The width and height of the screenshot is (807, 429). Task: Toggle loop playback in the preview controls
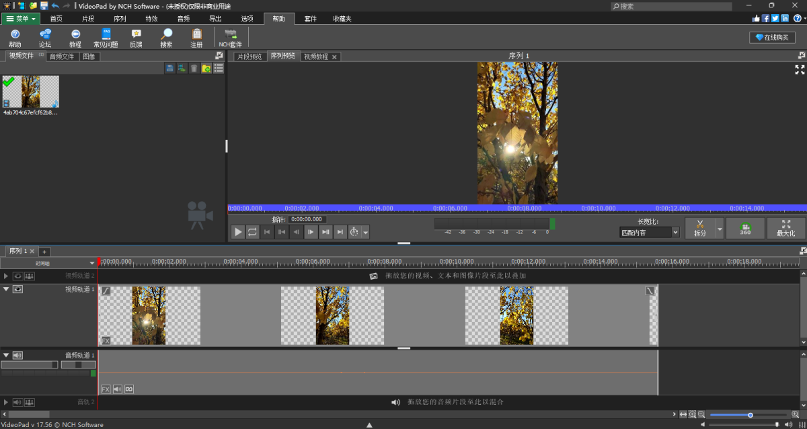click(252, 232)
